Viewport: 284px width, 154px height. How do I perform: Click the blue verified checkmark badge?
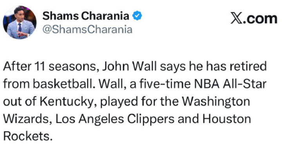click(137, 16)
